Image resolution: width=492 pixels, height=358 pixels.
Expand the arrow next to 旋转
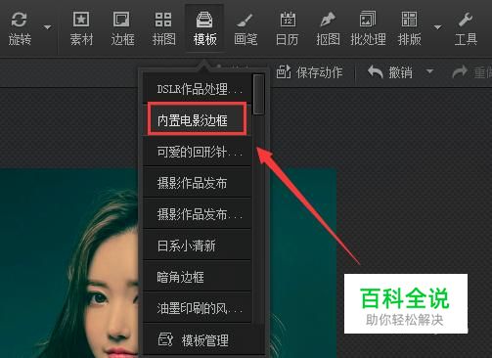48,27
